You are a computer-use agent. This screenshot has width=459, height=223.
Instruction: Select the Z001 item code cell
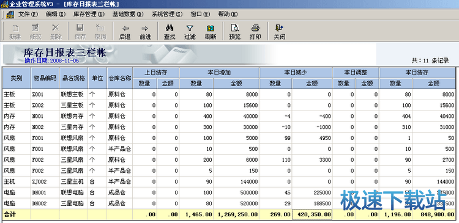45,95
